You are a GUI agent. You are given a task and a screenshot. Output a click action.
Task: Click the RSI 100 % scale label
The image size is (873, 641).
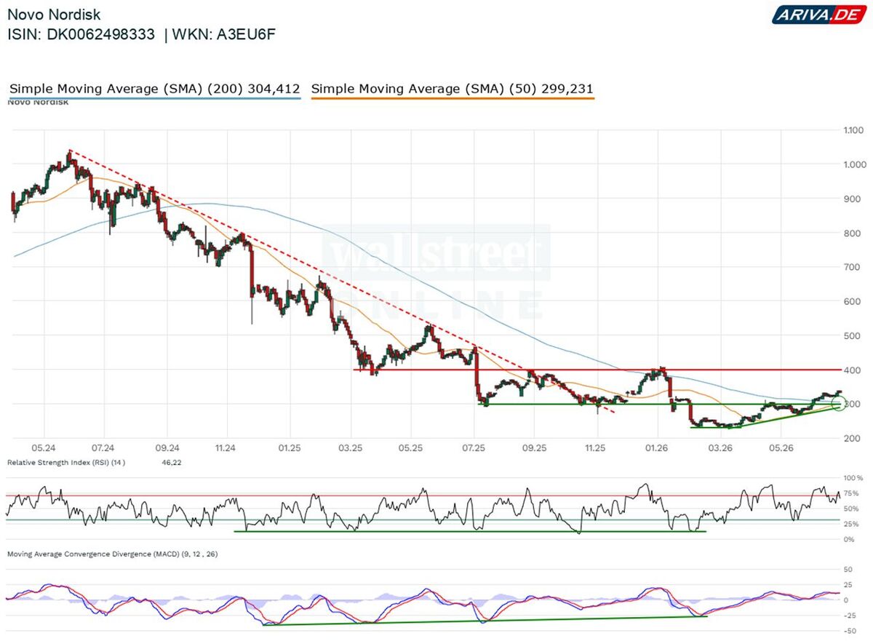pyautogui.click(x=852, y=478)
